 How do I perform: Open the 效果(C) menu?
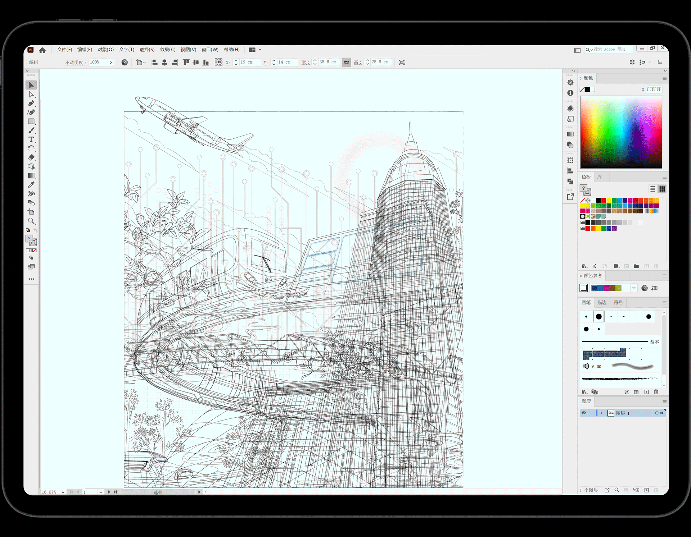(167, 50)
